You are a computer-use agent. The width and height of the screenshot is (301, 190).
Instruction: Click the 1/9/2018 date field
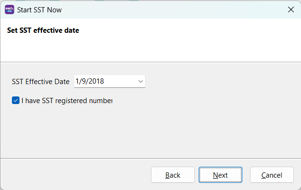coord(105,82)
